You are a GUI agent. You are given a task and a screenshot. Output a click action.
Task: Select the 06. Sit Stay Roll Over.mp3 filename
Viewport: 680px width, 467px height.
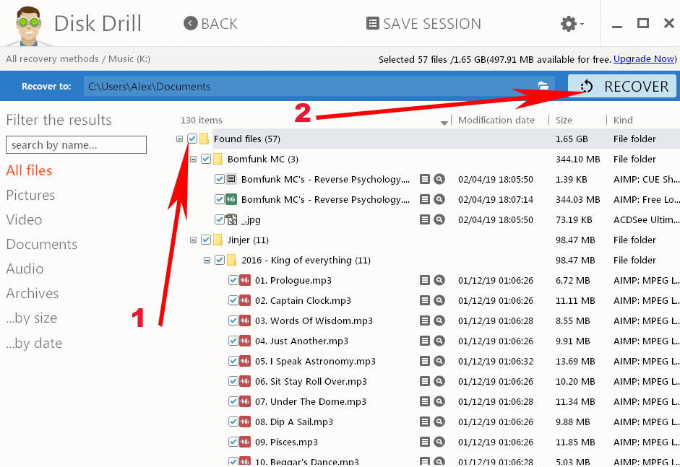[x=311, y=381]
